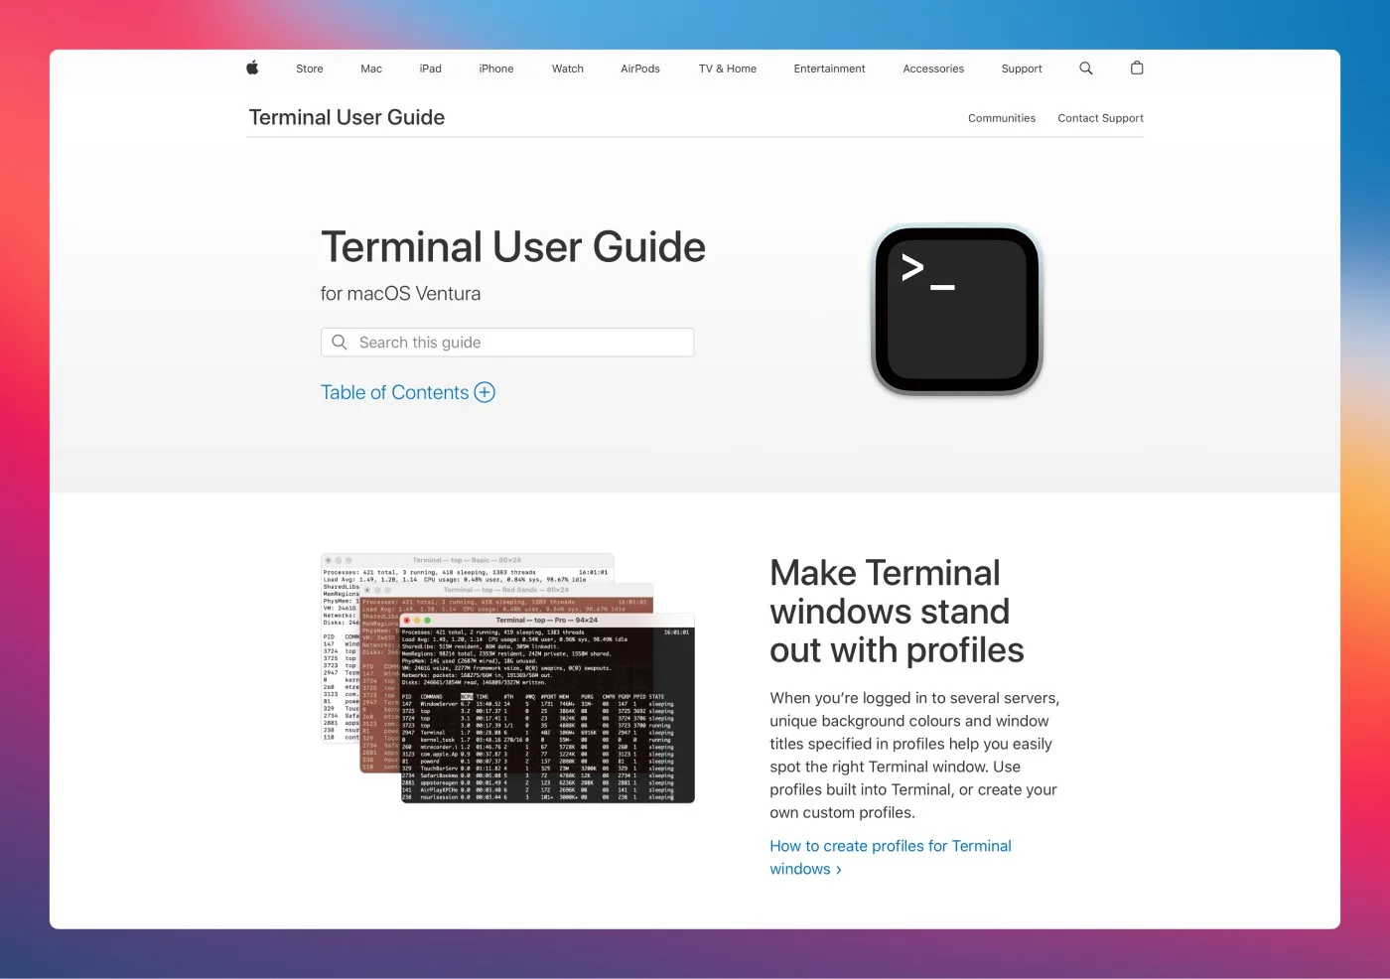Click the Apple logo icon

pyautogui.click(x=252, y=68)
